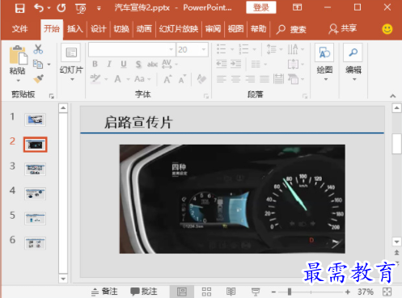Open the font size dropdown

pyautogui.click(x=204, y=49)
